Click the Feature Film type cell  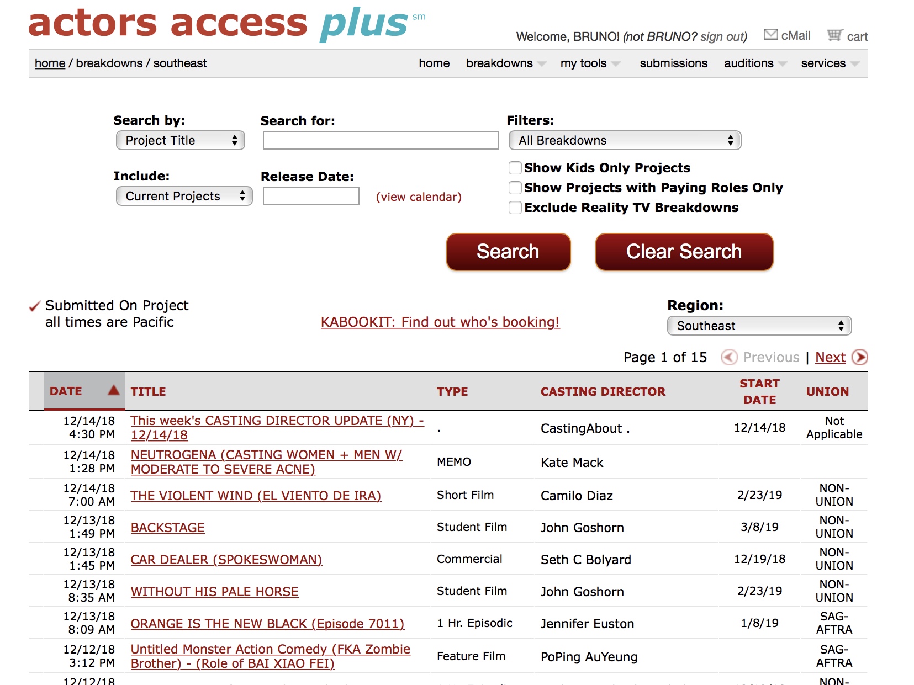coord(471,656)
